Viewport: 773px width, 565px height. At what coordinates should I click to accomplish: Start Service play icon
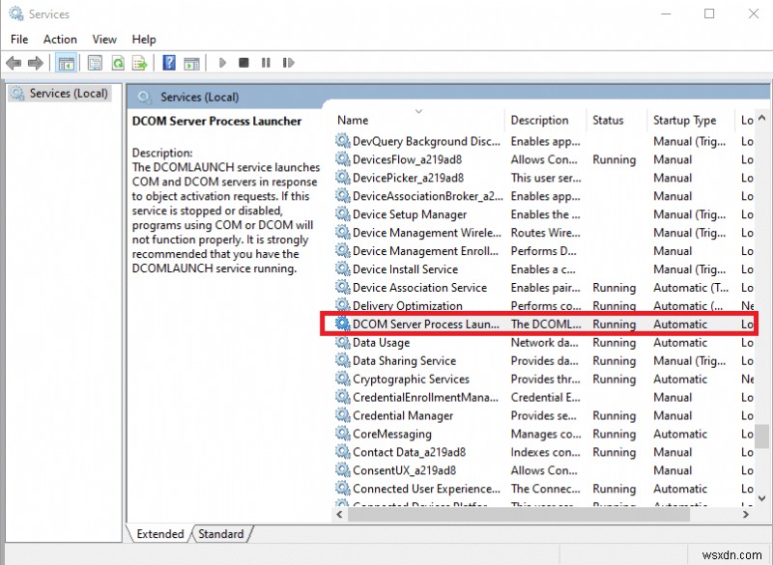tap(222, 63)
